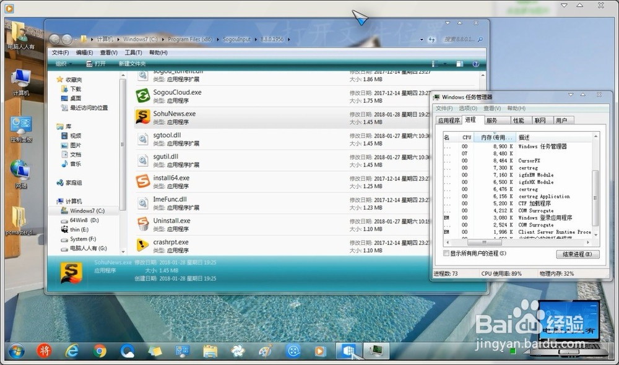Open the Start menu orb

tap(16, 351)
